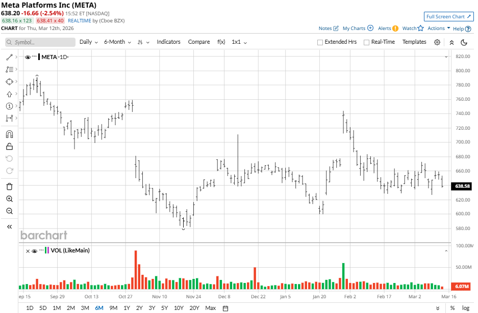Viewport: 478px width, 313px height.
Task: Open Compare menu
Action: coord(199,42)
